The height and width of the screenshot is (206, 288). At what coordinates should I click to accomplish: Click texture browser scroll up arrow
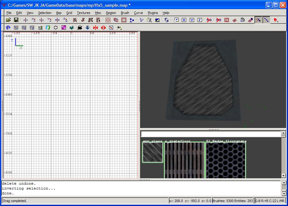284,133
